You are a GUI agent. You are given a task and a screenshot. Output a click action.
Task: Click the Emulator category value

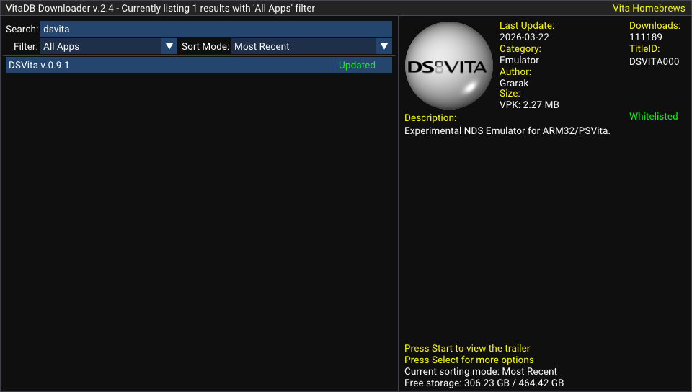click(519, 60)
